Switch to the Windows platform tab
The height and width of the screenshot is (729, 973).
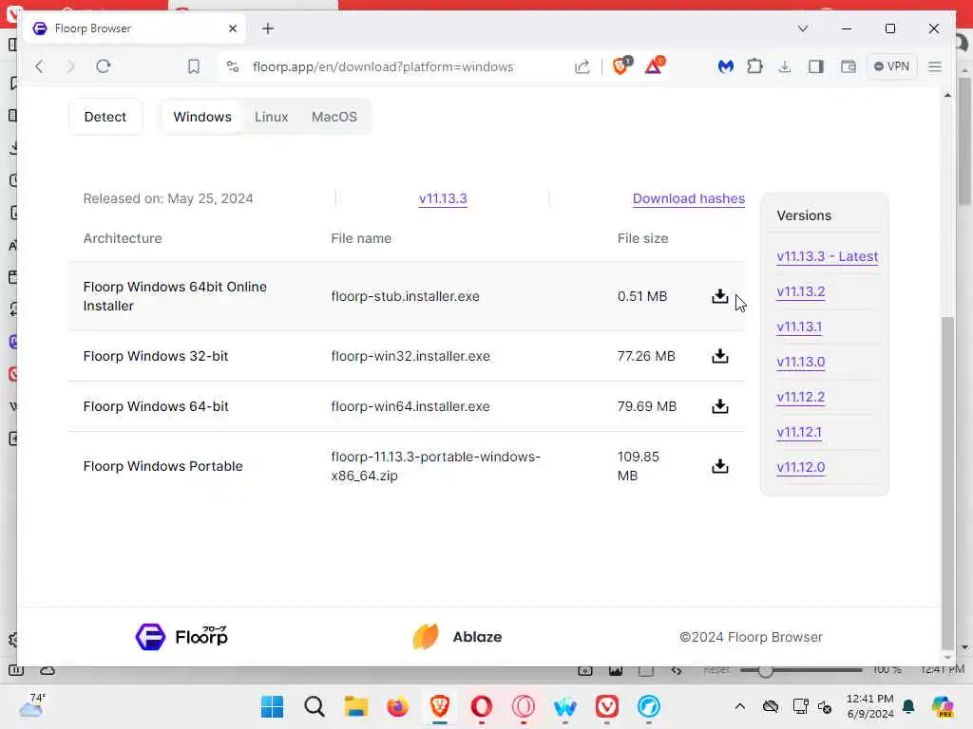click(x=202, y=117)
